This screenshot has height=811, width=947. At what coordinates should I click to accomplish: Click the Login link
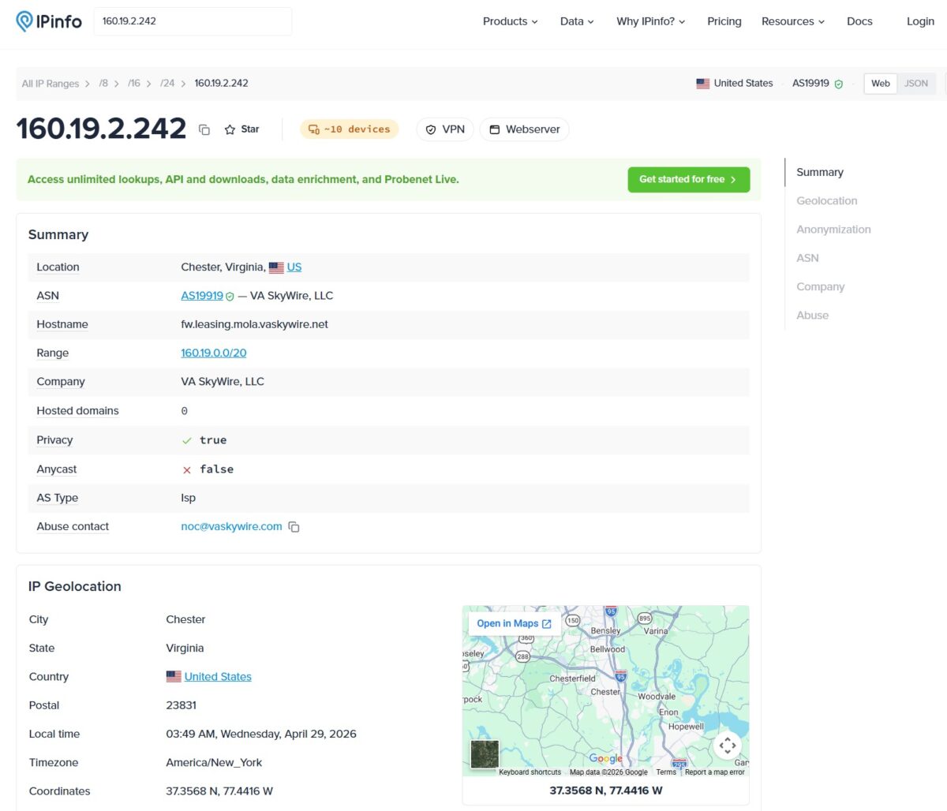(920, 21)
